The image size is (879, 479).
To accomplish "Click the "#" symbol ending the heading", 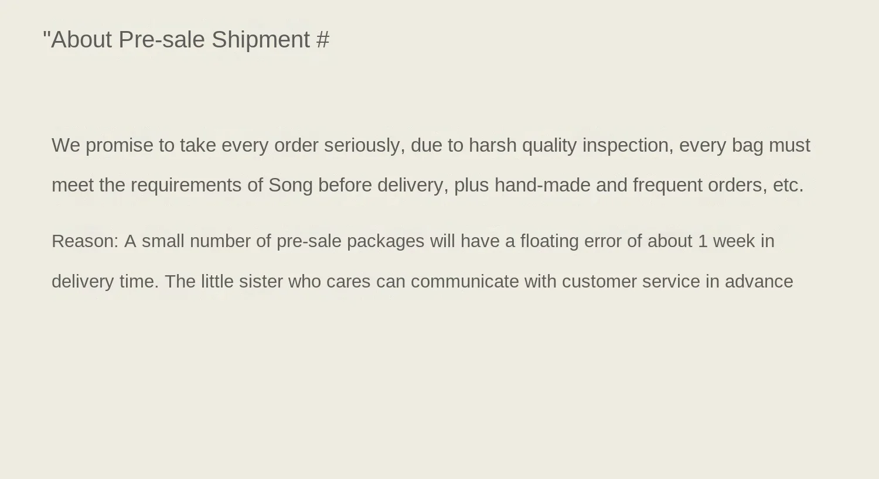I will 323,40.
